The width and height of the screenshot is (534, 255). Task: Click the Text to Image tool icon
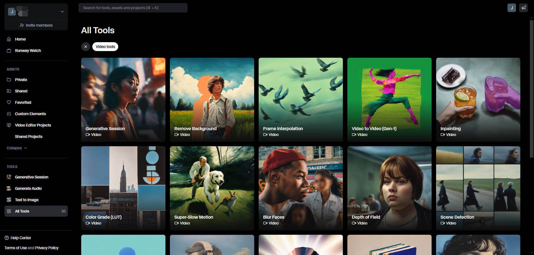[x=9, y=200]
